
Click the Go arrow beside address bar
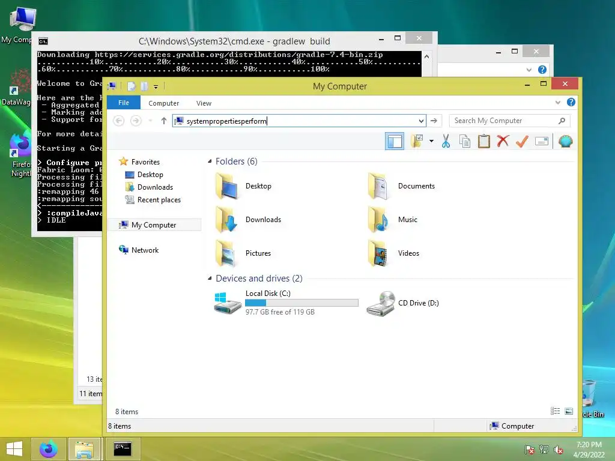(434, 121)
